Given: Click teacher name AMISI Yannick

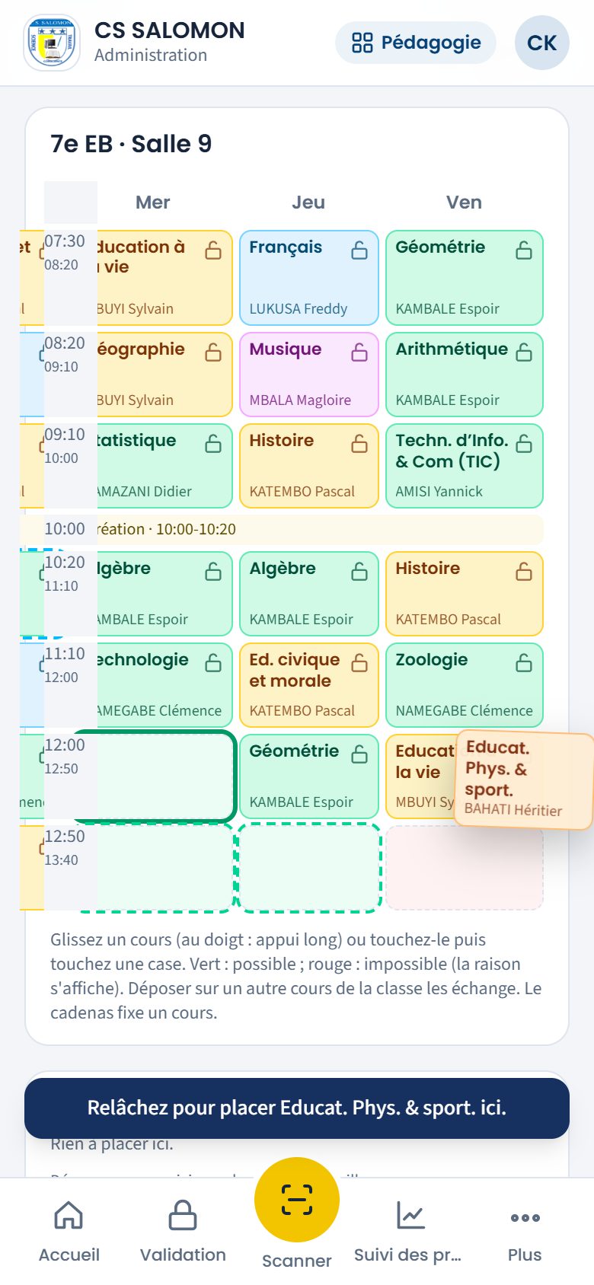Looking at the screenshot, I should 439,492.
